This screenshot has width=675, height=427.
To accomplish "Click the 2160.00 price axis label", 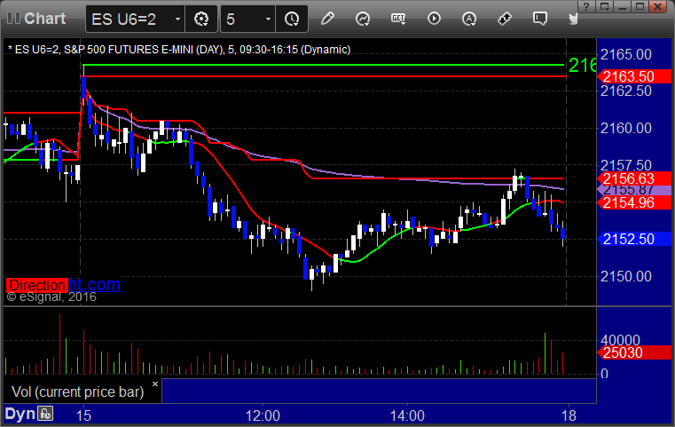I will coord(626,128).
